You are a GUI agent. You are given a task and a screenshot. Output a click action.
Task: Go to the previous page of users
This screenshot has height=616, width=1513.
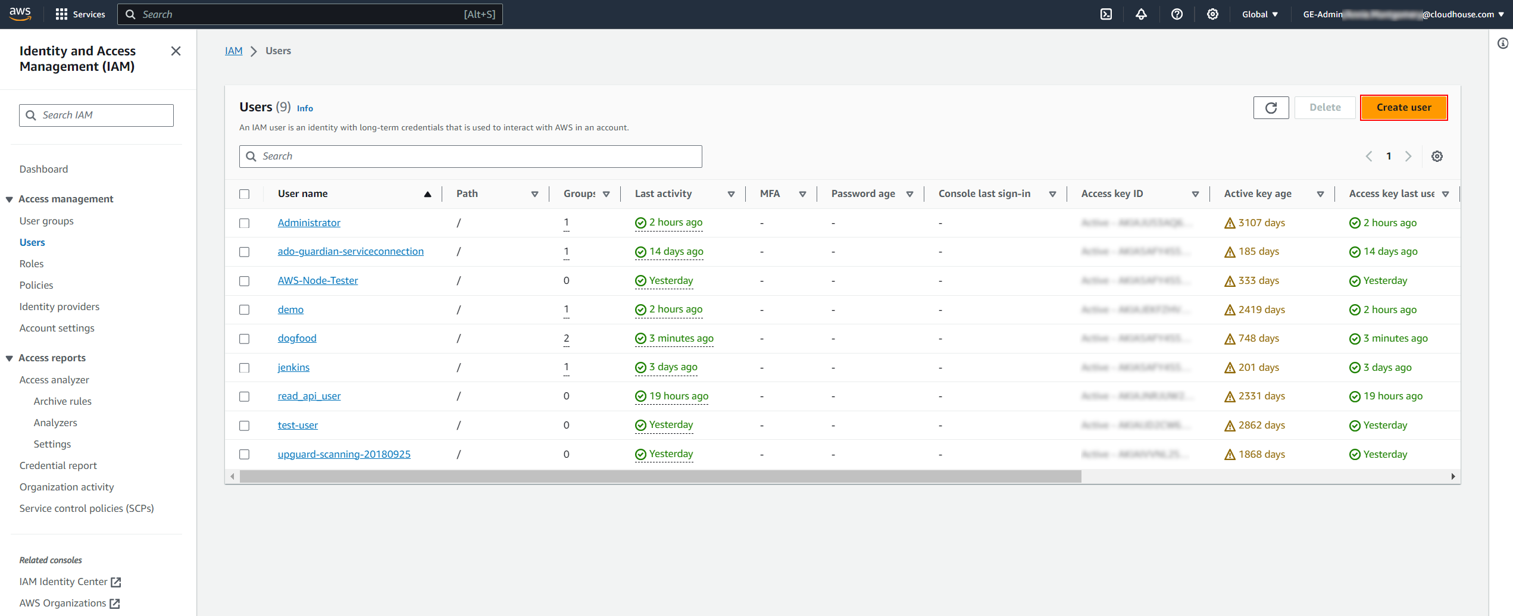tap(1369, 157)
